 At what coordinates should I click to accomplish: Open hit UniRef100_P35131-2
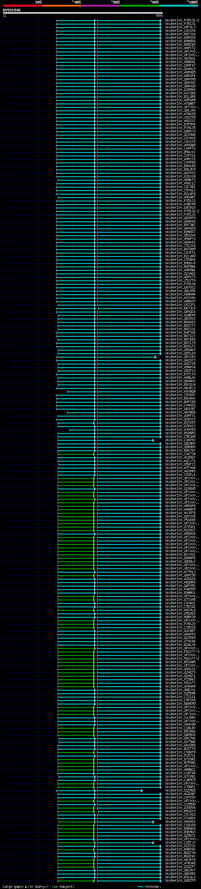(x=182, y=20)
